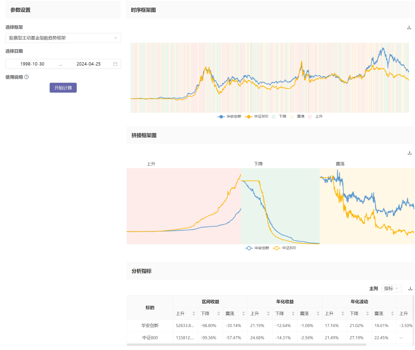Toggle 华安创新 series in 时序框架图 legend
415x350 pixels.
click(229, 116)
